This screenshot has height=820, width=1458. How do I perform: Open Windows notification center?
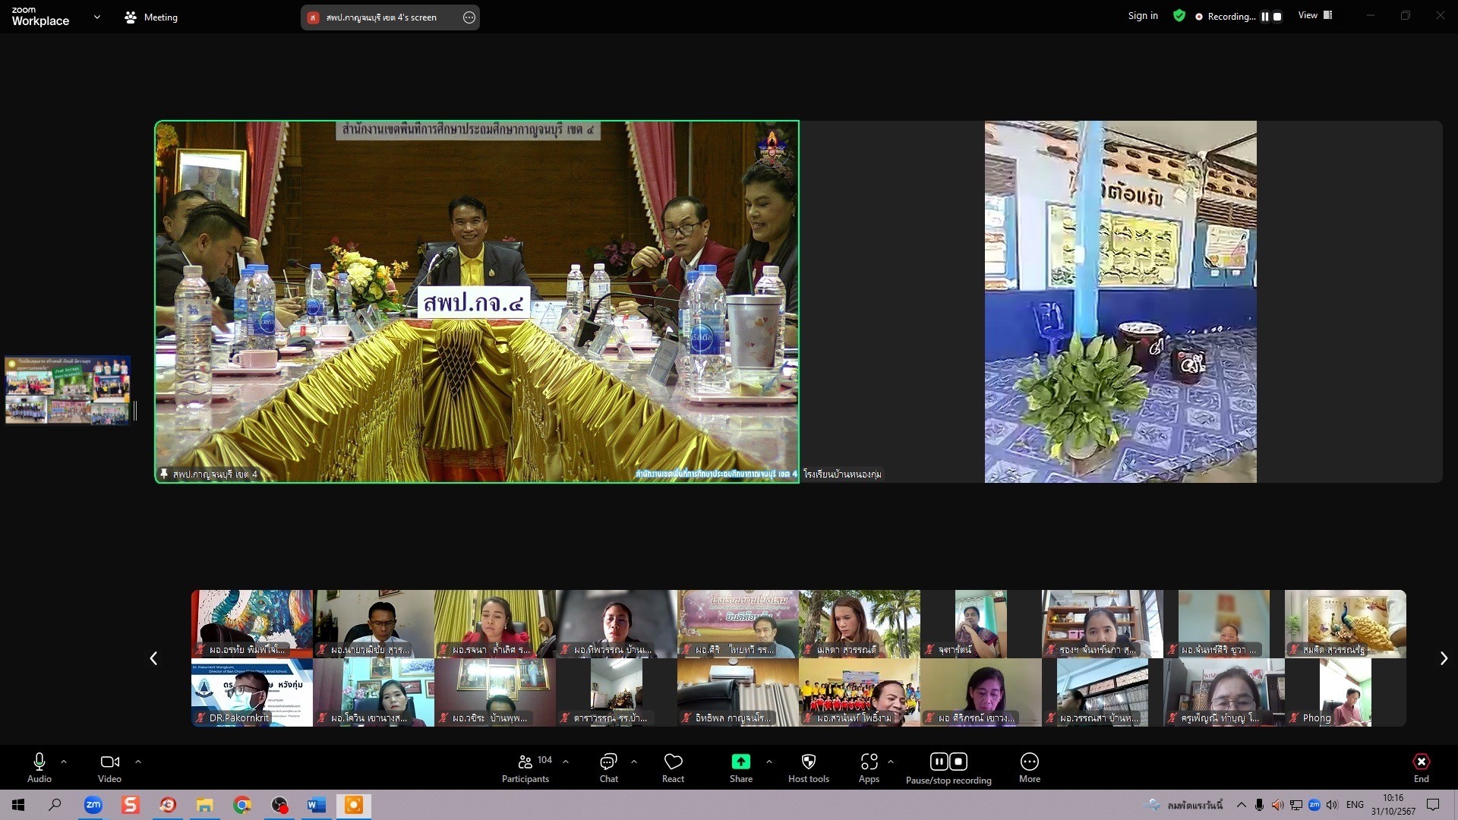(1433, 805)
